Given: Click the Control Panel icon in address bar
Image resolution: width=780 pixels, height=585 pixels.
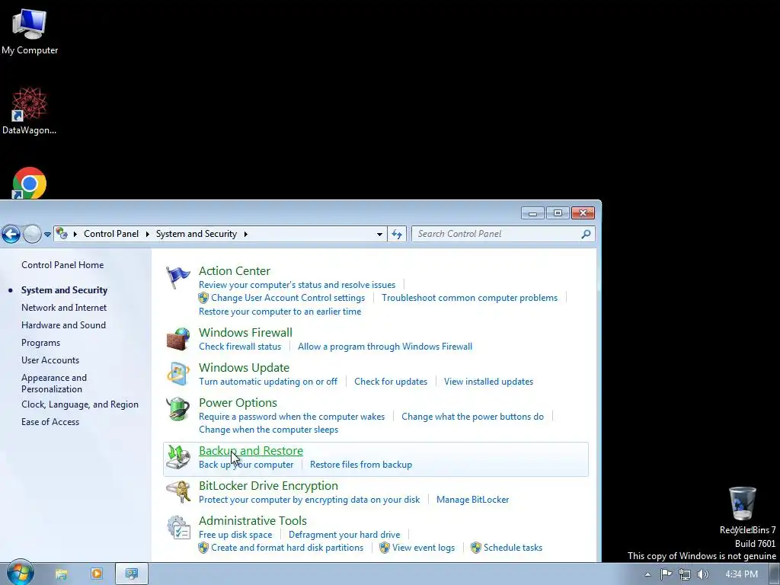Looking at the screenshot, I should click(62, 233).
